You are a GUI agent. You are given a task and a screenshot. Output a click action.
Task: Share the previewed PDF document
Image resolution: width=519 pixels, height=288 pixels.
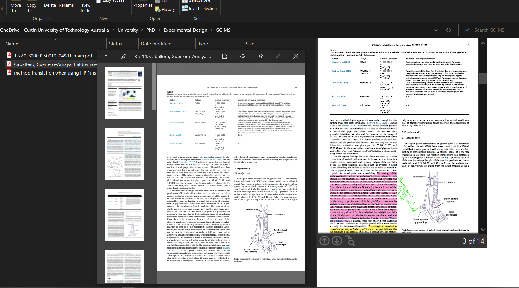coord(260,56)
